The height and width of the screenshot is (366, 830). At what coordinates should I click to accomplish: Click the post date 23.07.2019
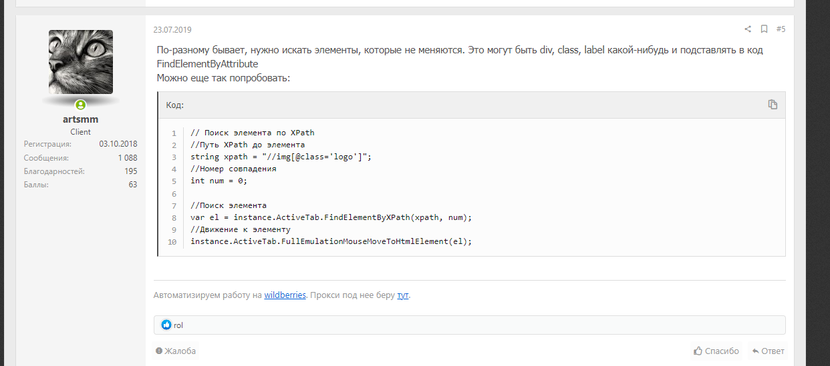tap(172, 30)
